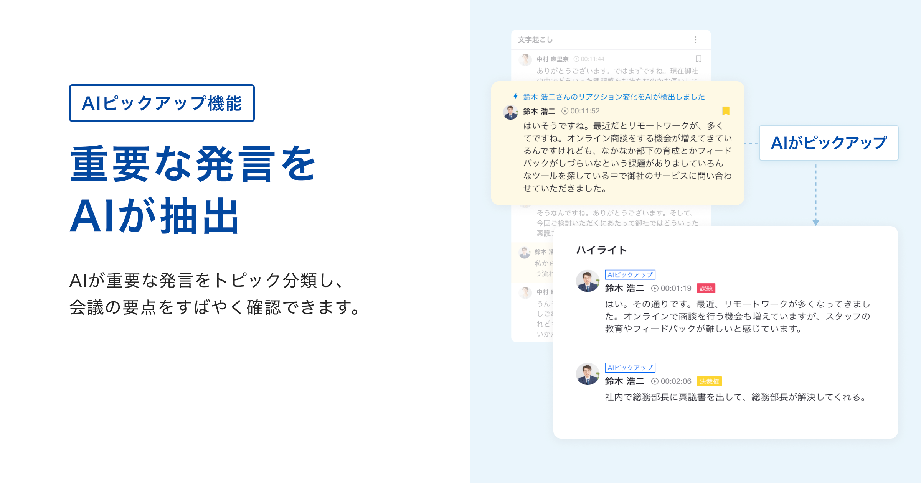The image size is (921, 483).
Task: Click 中村 麻里奈 avatar at transcript top
Action: 525,59
